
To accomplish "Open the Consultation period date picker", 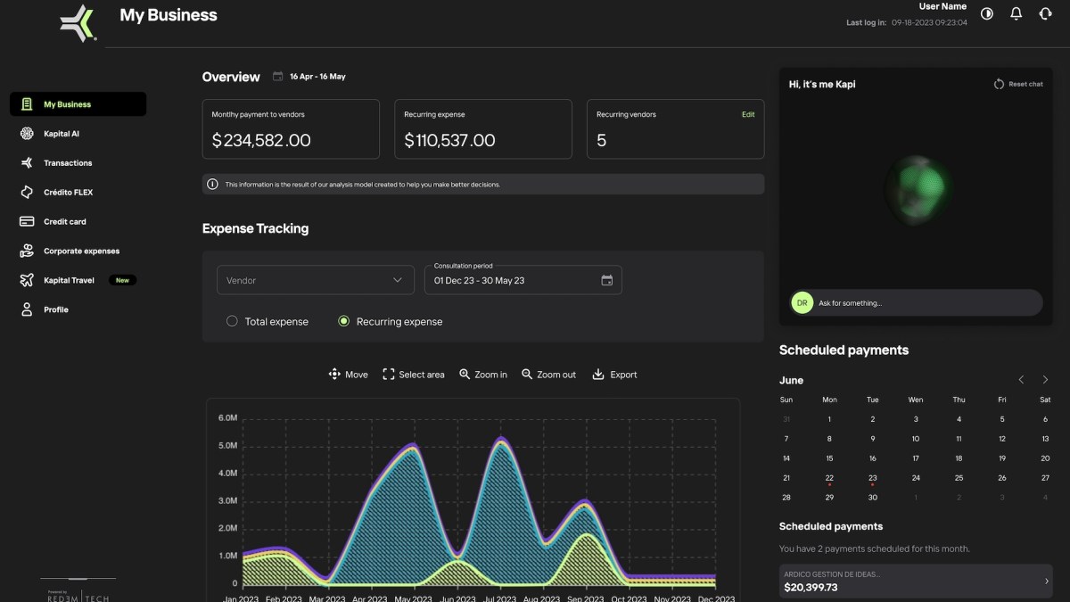I will (x=606, y=280).
